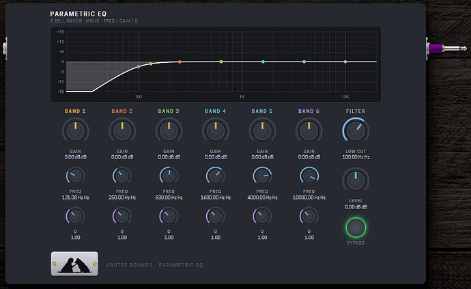Click the Band 4 Q knob

(x=216, y=216)
